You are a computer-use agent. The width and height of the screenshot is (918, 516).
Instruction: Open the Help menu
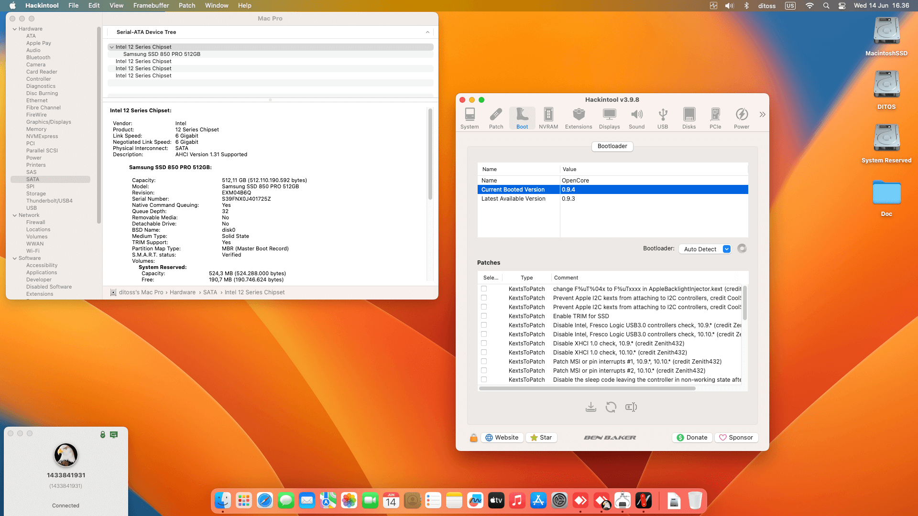(245, 5)
